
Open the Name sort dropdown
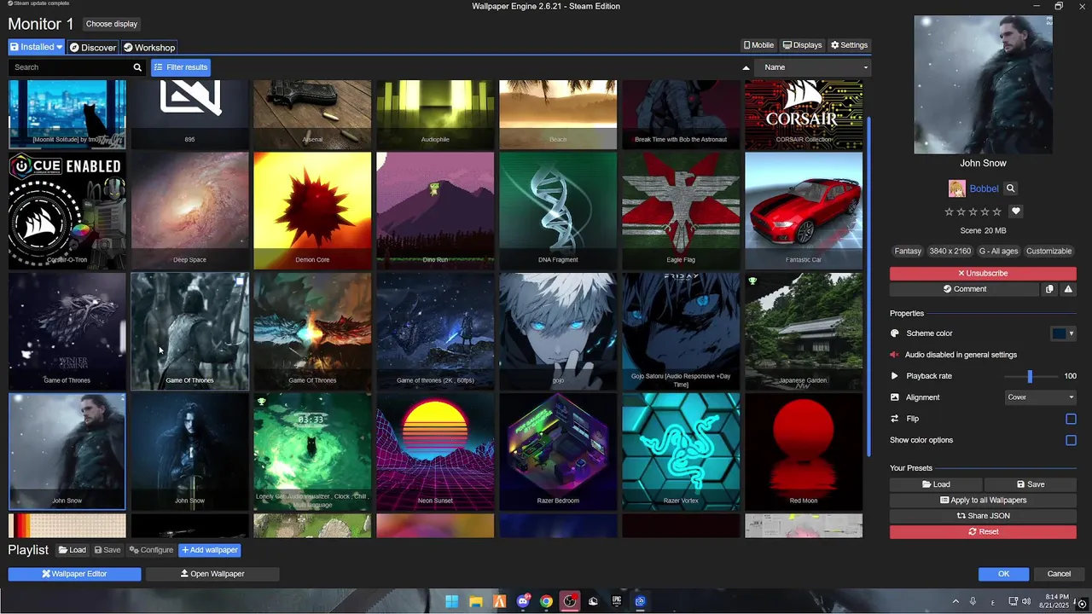click(815, 67)
